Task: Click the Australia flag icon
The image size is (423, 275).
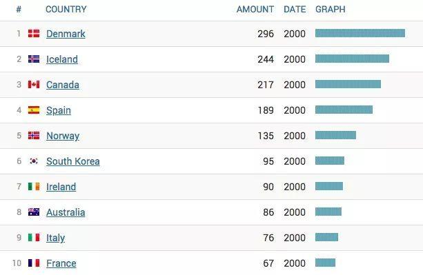Action: pos(34,212)
